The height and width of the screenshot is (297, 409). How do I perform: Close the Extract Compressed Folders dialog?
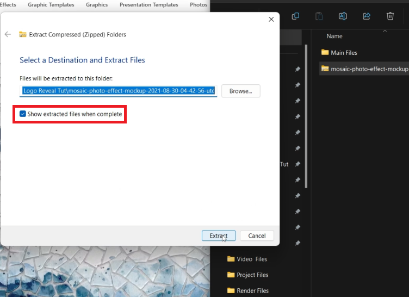point(271,20)
